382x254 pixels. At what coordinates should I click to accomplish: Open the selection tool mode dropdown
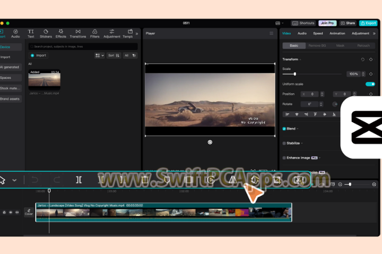point(14,180)
